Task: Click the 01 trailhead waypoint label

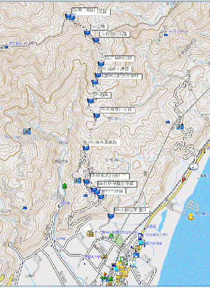Action: [132, 210]
